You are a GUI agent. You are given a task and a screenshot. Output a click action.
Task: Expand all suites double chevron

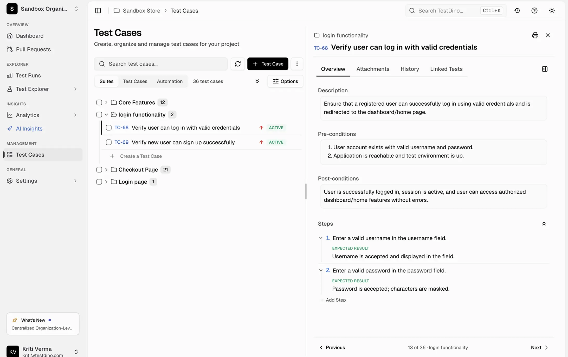click(x=257, y=81)
